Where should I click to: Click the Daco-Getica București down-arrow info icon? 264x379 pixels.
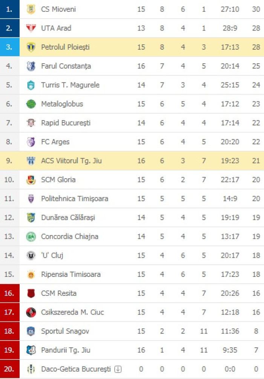click(118, 369)
